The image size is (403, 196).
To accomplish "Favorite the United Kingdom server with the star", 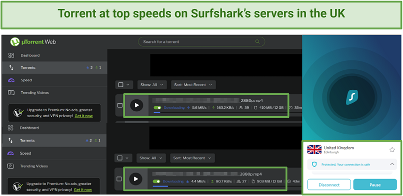I will click(x=392, y=150).
